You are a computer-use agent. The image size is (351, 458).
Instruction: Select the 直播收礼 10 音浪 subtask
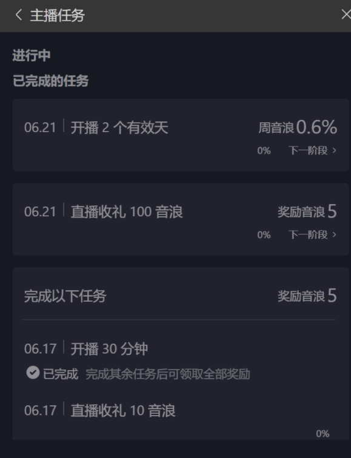pos(99,410)
